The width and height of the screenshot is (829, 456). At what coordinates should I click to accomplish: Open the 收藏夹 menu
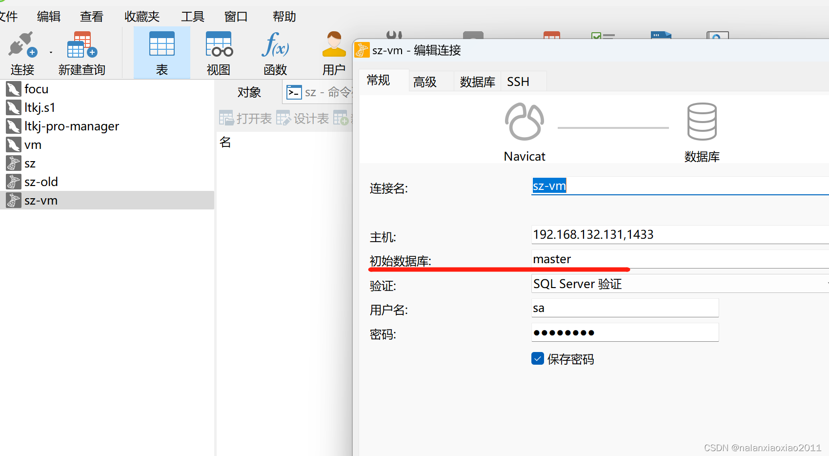click(142, 17)
